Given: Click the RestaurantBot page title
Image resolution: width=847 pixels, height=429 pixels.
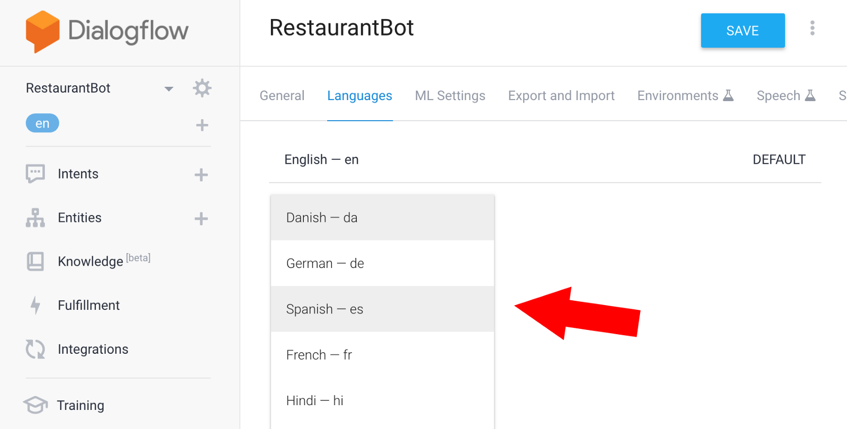Looking at the screenshot, I should [x=341, y=28].
